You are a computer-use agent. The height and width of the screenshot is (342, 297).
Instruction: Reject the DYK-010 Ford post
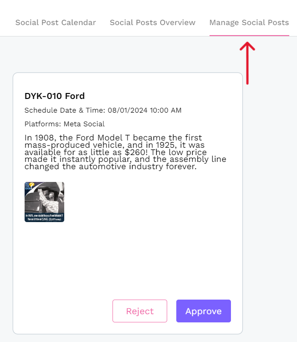140,311
